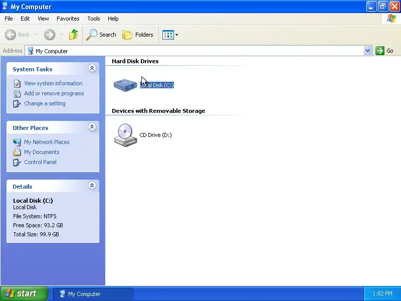Open My Documents link
This screenshot has height=301, width=401.
pyautogui.click(x=42, y=152)
